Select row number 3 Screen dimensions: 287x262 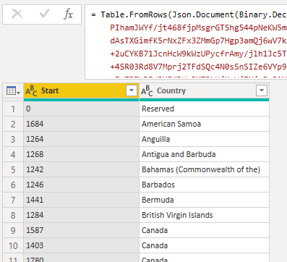[13, 139]
